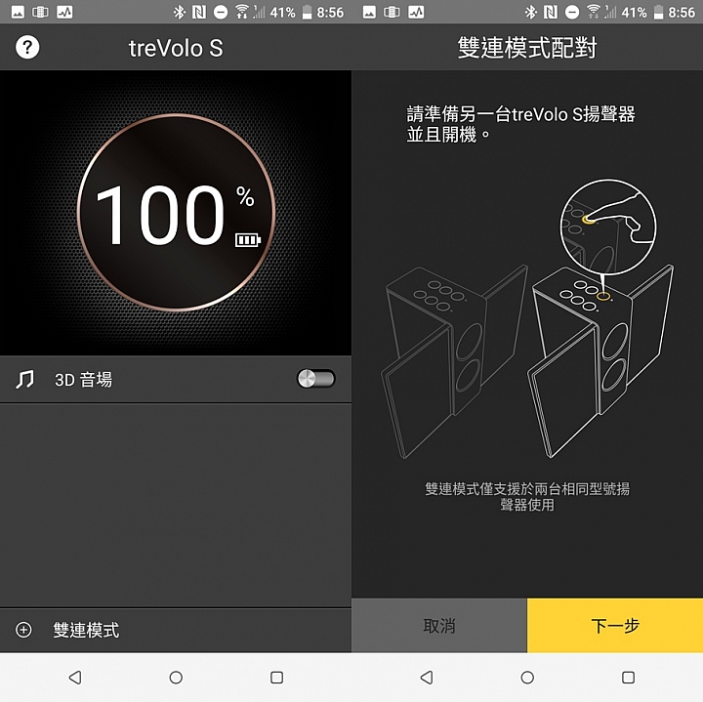Tap NFC status icon on right screen

(x=551, y=12)
